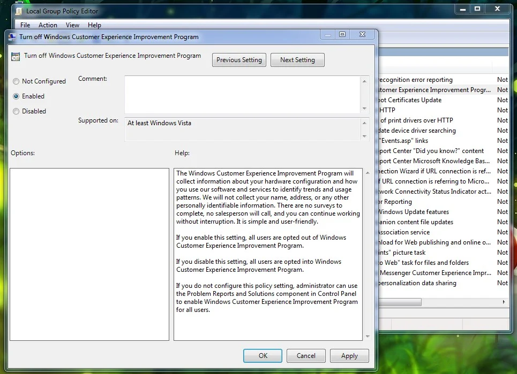The height and width of the screenshot is (374, 517).
Task: Click horizontal scrollbar thumb in editor list
Action: tap(400, 302)
